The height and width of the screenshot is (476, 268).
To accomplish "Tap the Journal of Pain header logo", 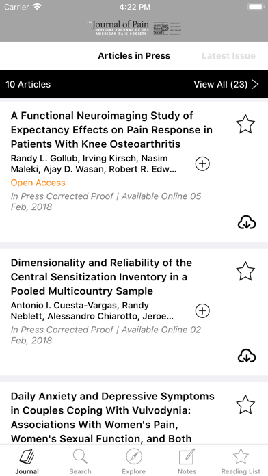I will click(134, 27).
